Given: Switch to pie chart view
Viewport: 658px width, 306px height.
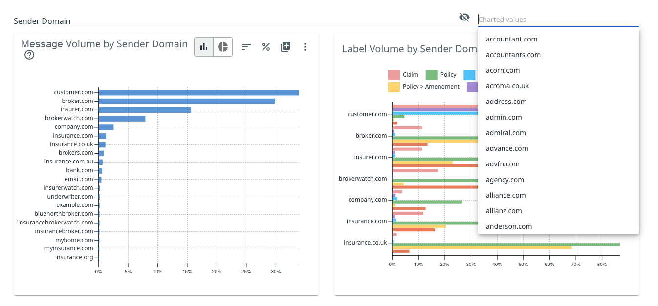Looking at the screenshot, I should [x=223, y=47].
